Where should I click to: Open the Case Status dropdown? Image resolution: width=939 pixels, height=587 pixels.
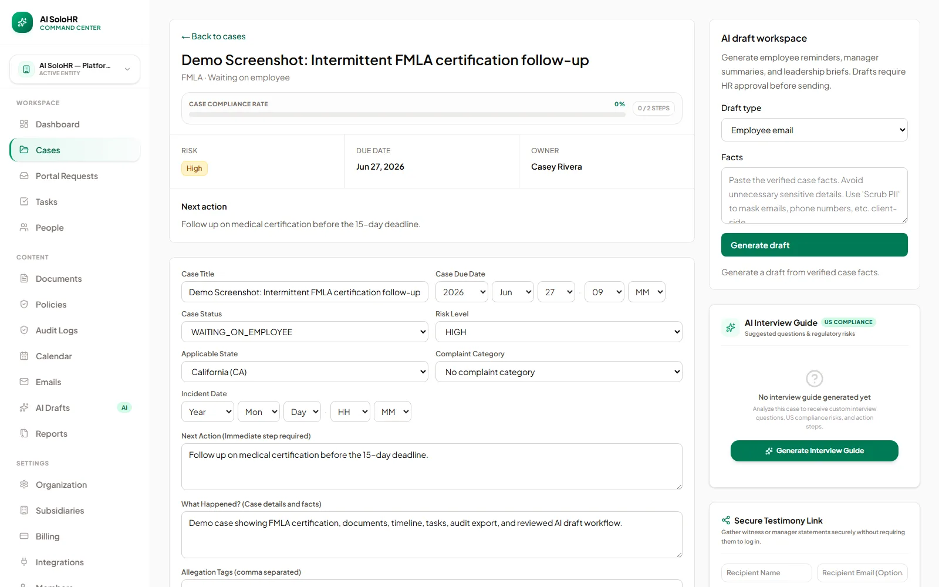[305, 332]
